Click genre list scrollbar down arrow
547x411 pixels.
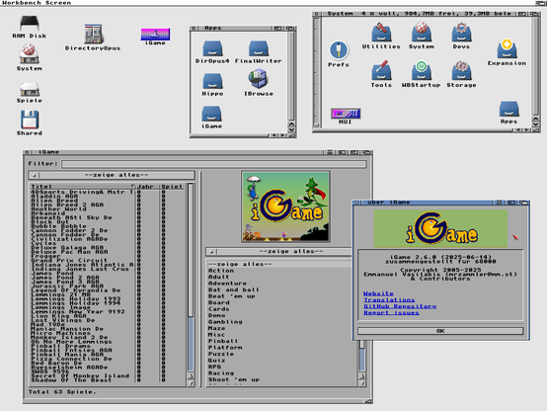pyautogui.click(x=362, y=383)
